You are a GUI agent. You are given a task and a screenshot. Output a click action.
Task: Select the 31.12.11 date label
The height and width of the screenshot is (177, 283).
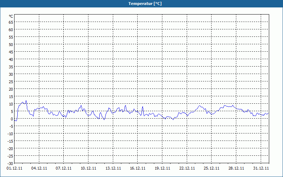coord(261,168)
